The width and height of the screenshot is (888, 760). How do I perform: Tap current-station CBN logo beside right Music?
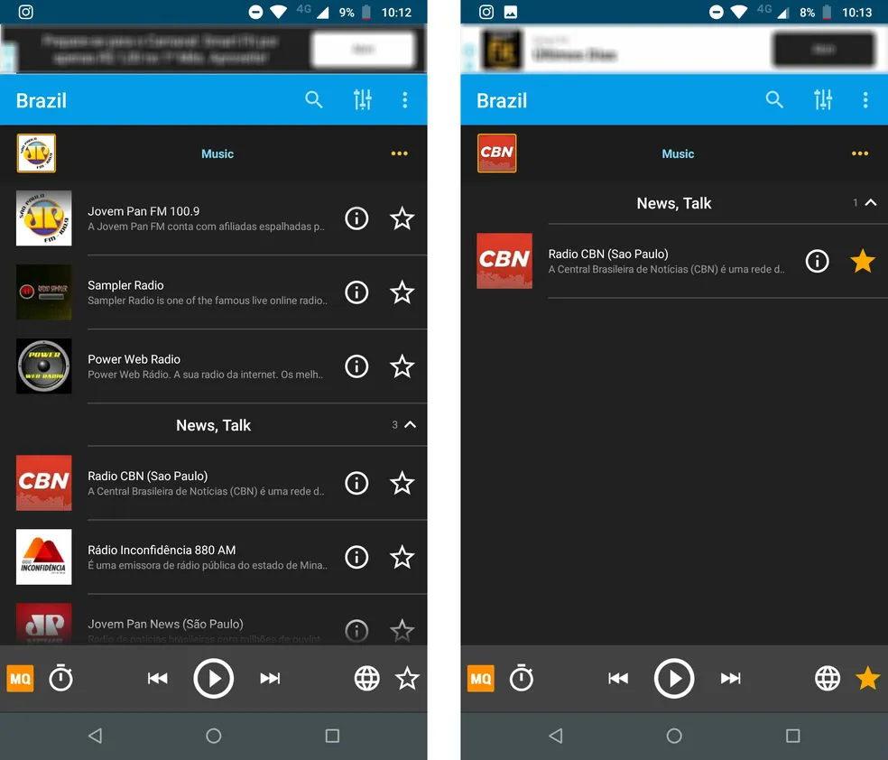[496, 153]
